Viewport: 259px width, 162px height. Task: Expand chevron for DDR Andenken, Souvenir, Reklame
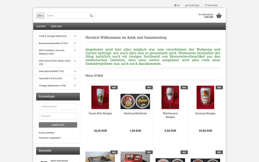[x=75, y=50]
